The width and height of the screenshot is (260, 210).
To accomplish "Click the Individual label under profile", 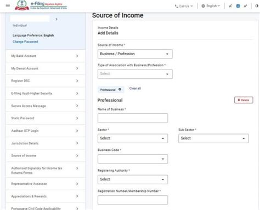I will coord(20,25).
